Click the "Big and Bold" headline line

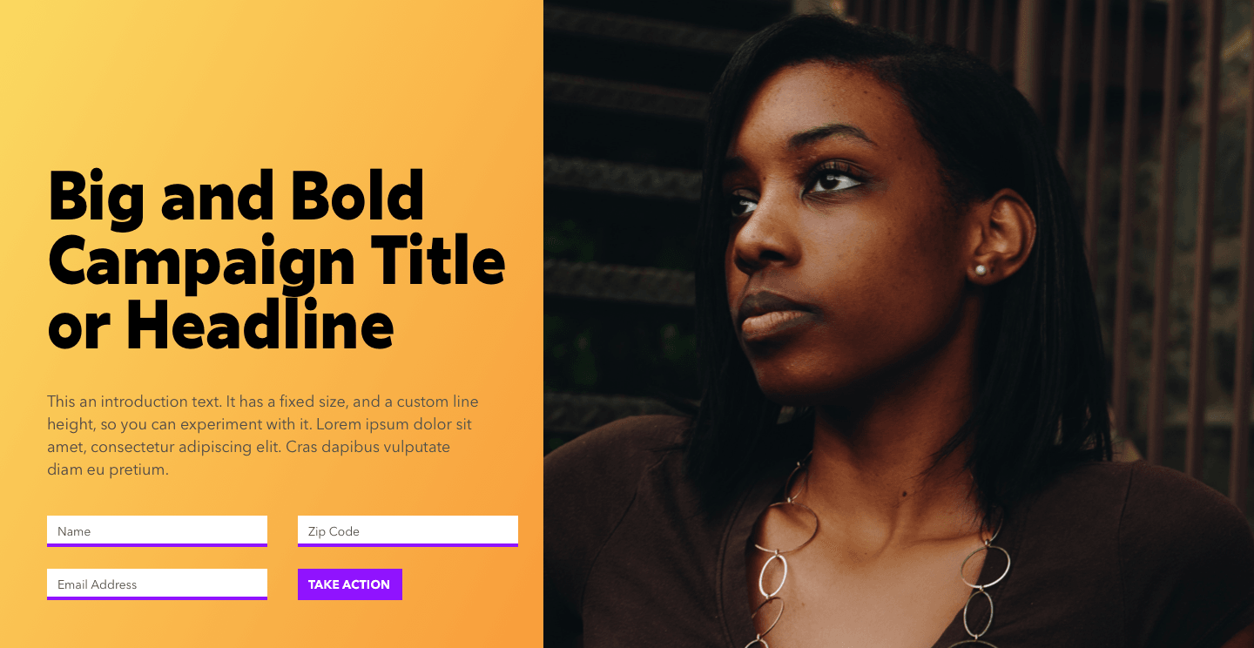[236, 195]
